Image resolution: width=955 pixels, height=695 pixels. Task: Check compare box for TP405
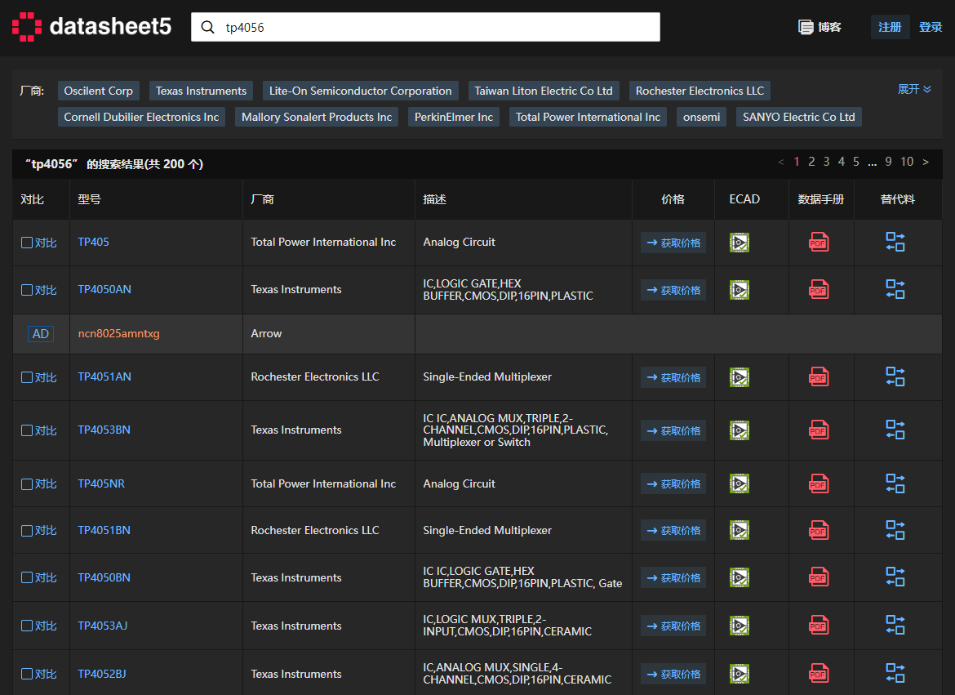click(x=27, y=243)
